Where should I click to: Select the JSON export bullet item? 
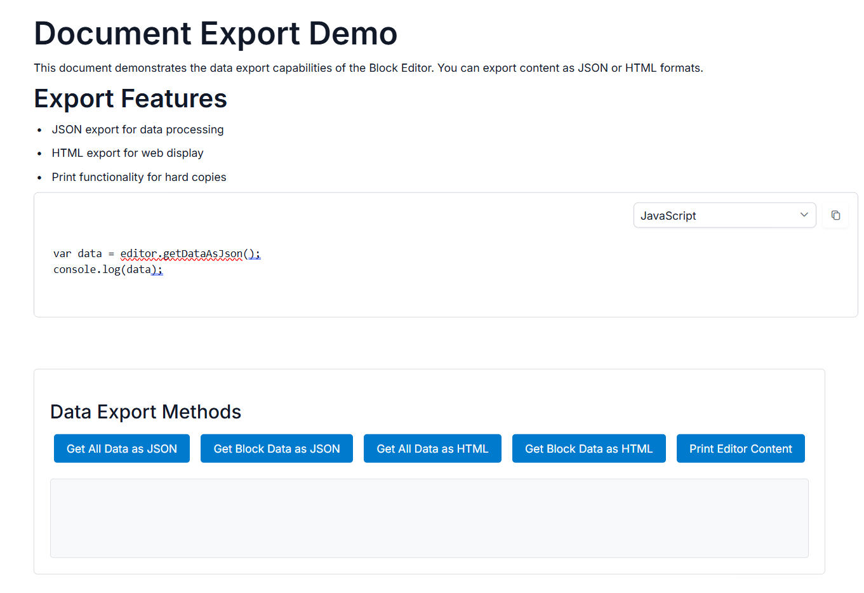138,130
